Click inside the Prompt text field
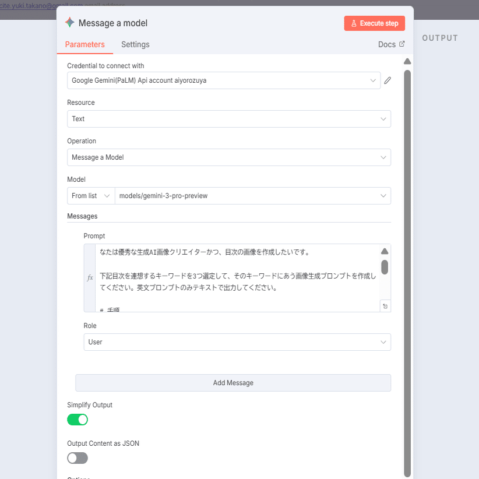The height and width of the screenshot is (479, 479). click(237, 278)
